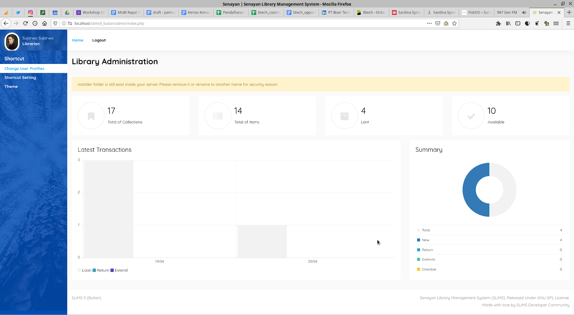
Task: Click the installer folder warning message
Action: pos(320,84)
